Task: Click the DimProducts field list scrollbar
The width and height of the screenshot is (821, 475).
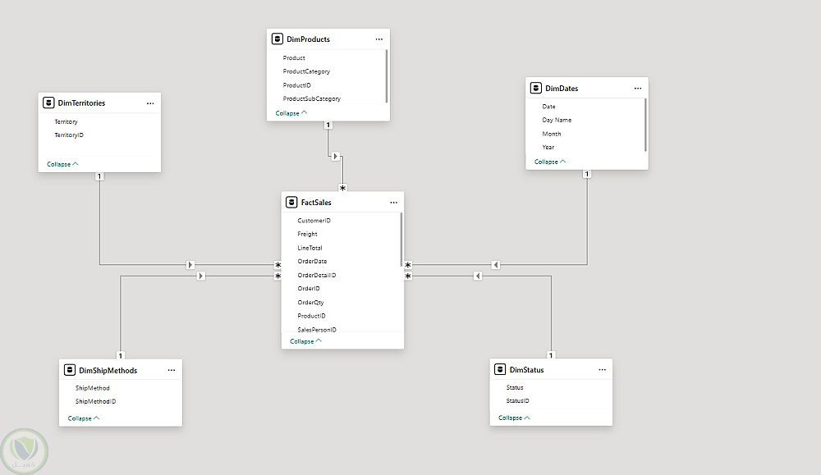Action: coord(386,75)
